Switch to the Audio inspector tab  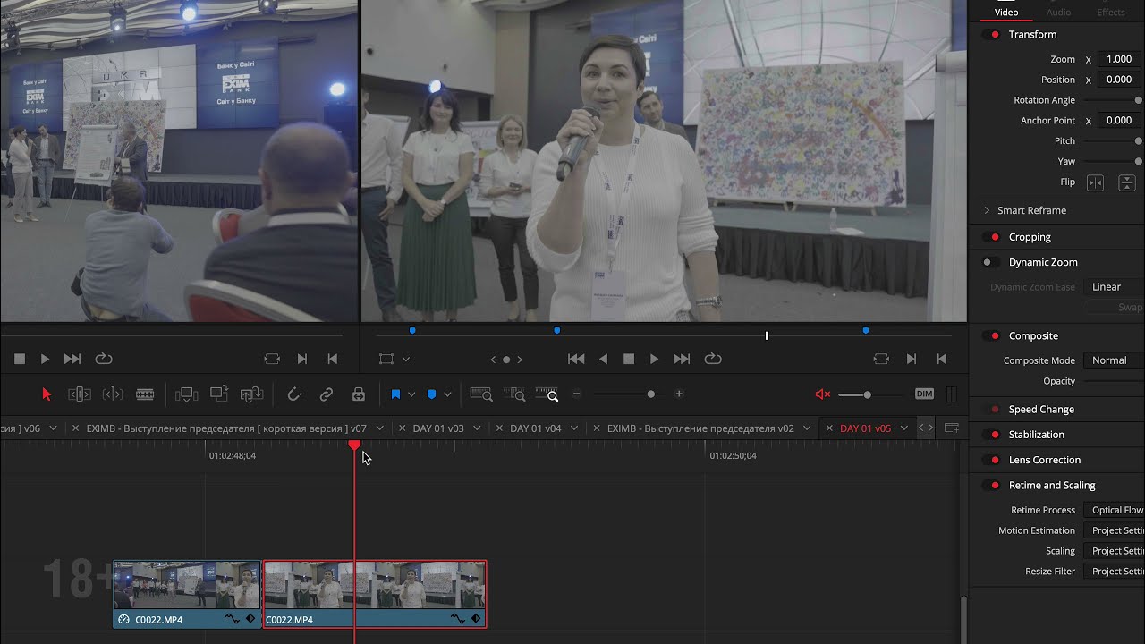click(x=1058, y=12)
